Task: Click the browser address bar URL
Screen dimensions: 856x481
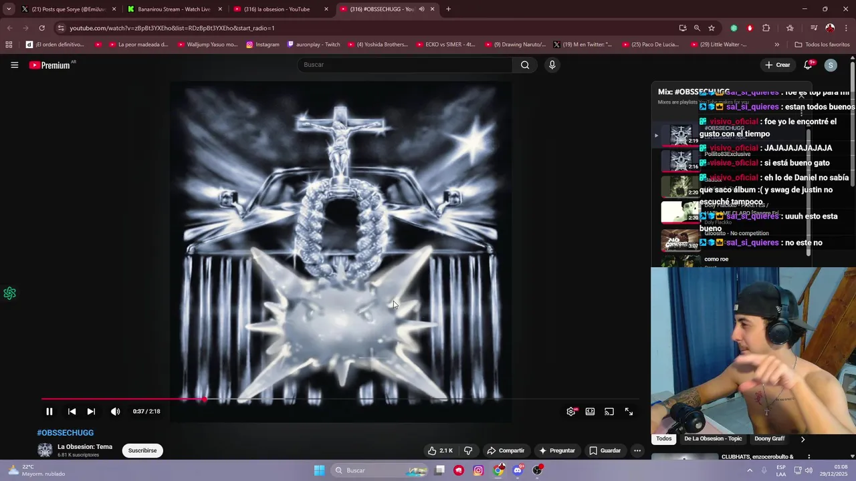Action: (172, 28)
